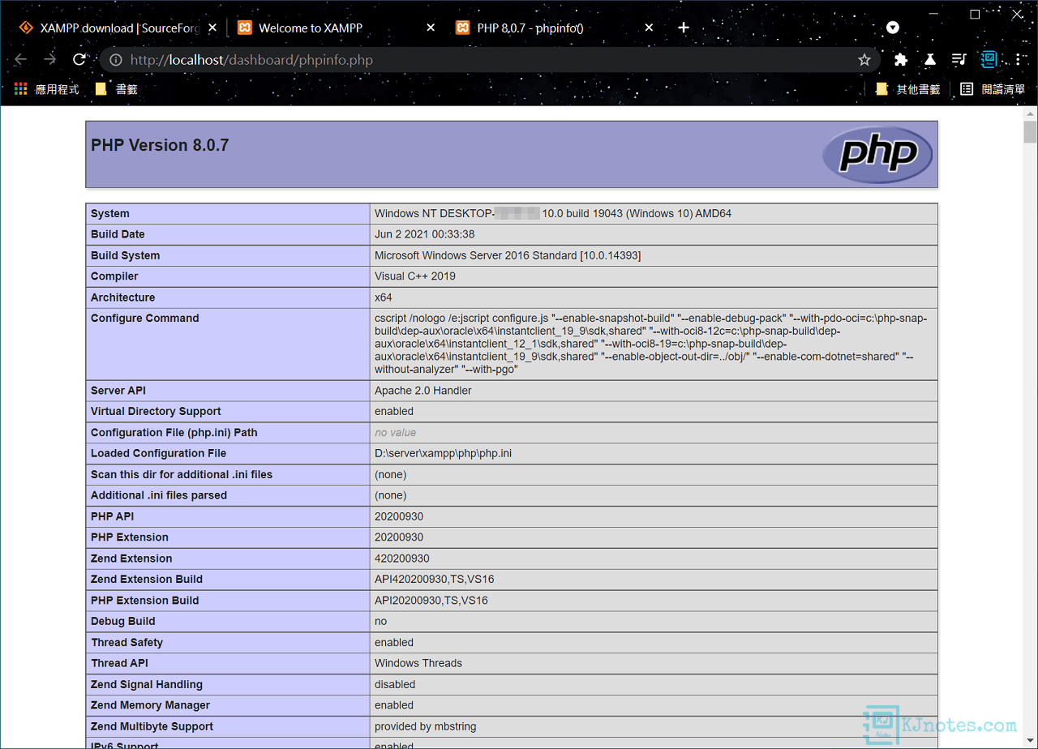Bookmark this page with the star icon
Viewport: 1038px width, 749px height.
pyautogui.click(x=864, y=60)
